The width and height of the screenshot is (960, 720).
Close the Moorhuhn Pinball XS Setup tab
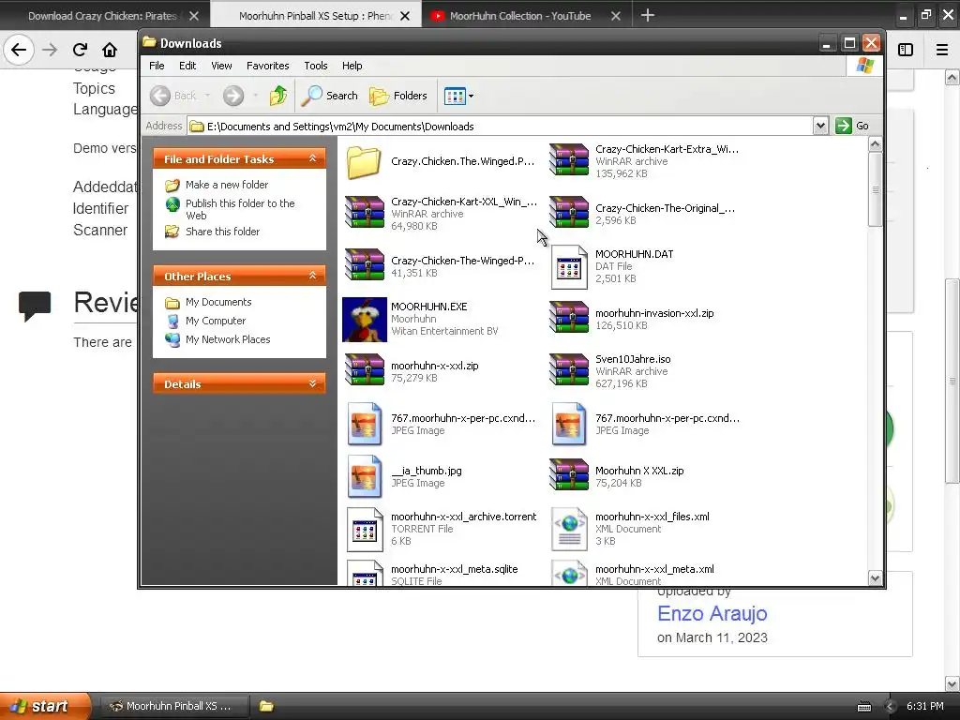pyautogui.click(x=405, y=17)
